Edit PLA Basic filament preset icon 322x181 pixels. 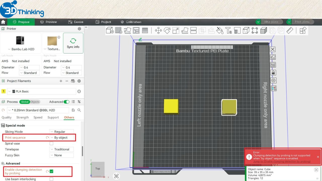79,92
